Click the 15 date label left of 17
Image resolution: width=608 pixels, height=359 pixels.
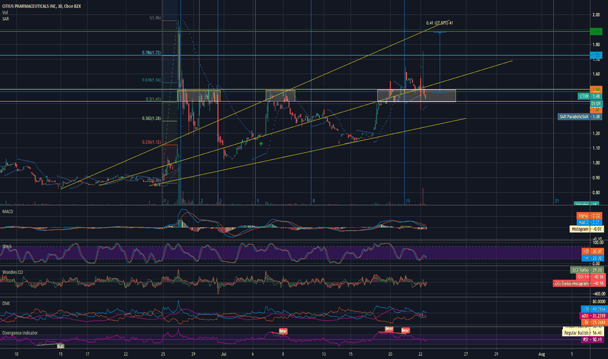61,354
